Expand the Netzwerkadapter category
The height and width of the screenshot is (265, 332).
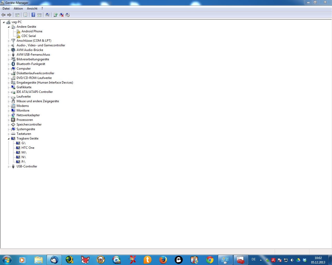[9, 115]
